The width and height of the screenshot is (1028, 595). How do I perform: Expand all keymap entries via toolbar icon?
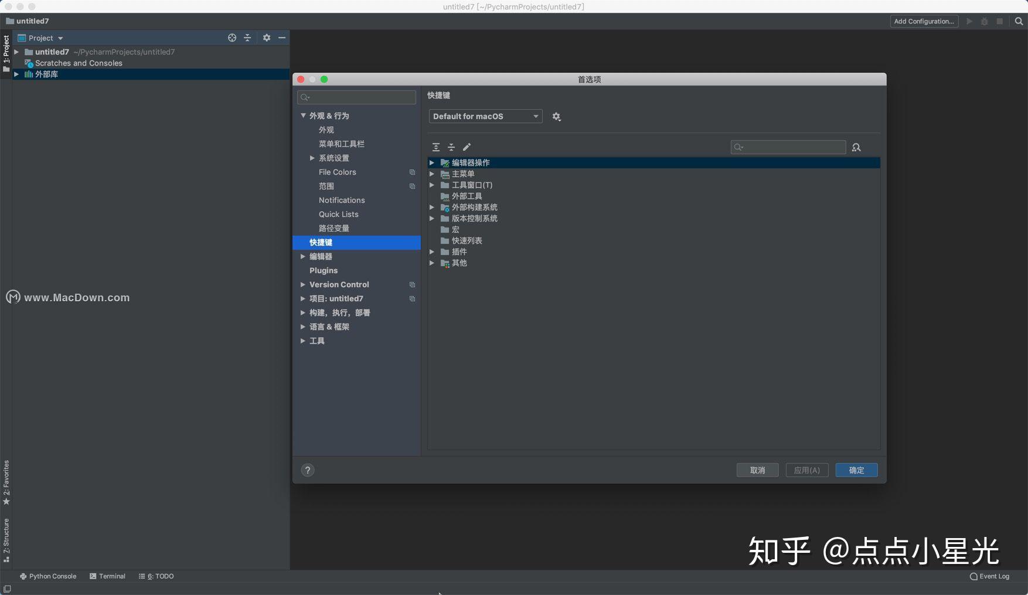[x=437, y=147]
